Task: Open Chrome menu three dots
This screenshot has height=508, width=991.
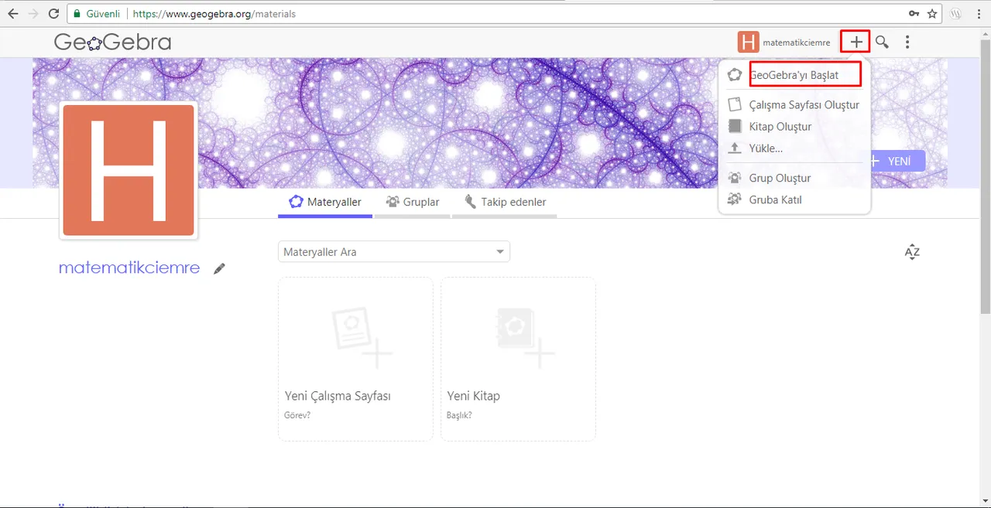Action: coord(977,14)
